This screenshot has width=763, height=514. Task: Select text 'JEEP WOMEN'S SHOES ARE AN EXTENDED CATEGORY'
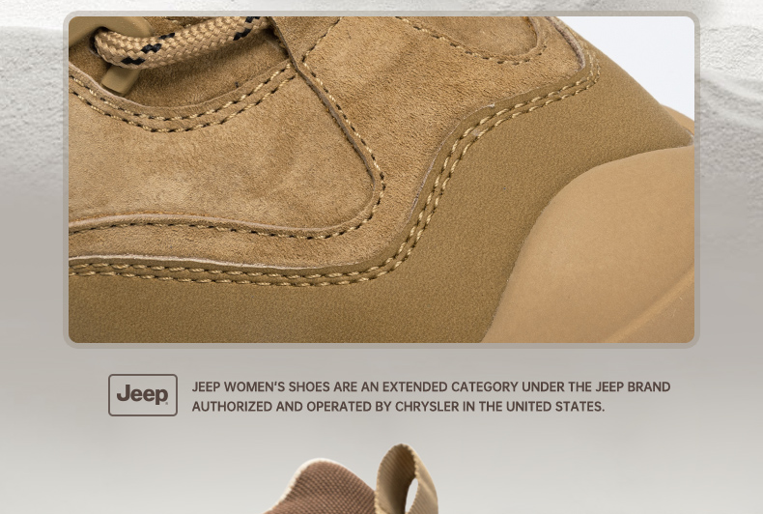pos(355,387)
